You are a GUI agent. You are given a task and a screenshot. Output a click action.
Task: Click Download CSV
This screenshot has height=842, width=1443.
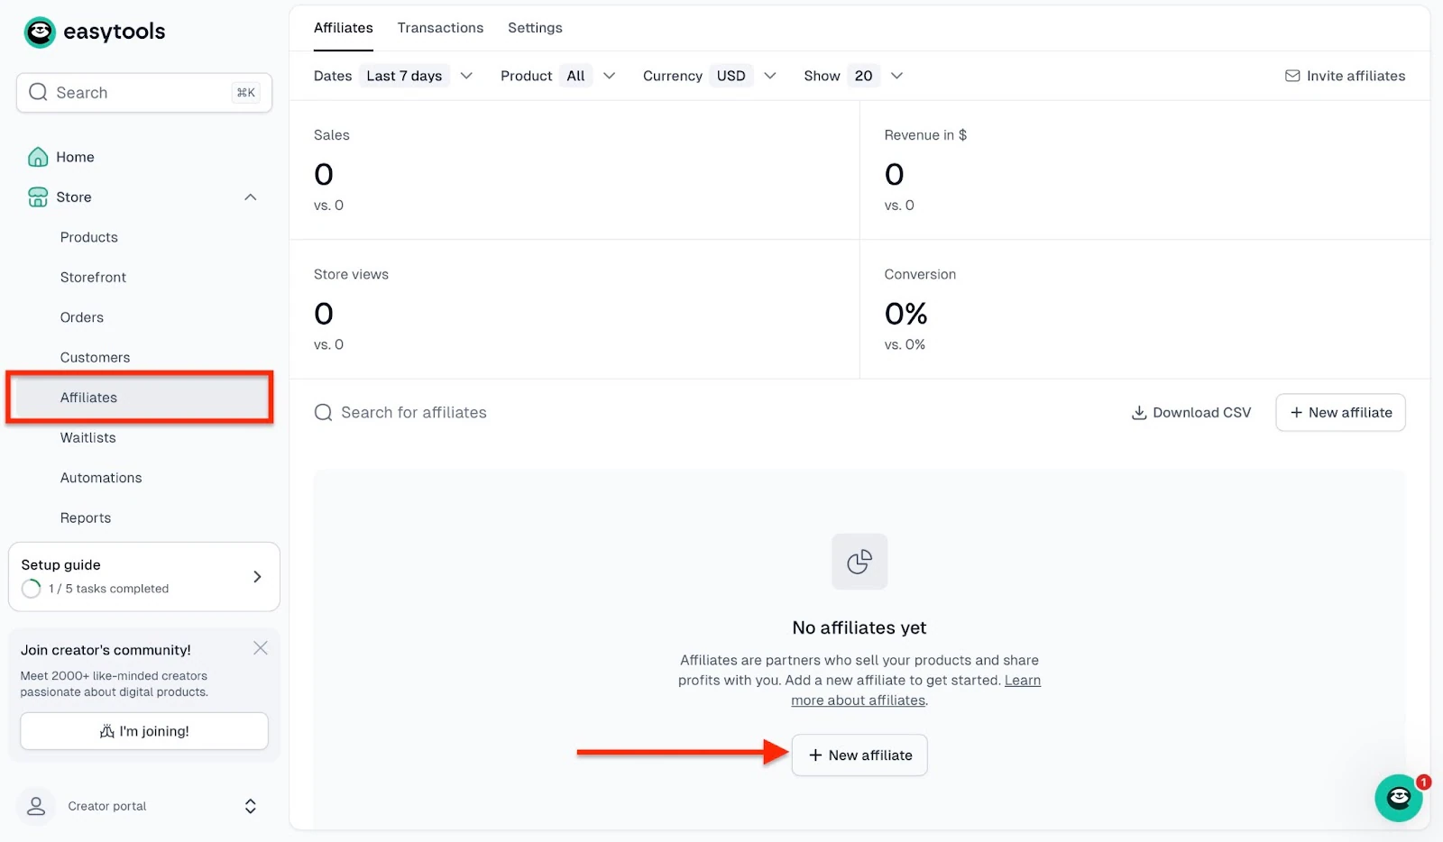[1191, 413]
